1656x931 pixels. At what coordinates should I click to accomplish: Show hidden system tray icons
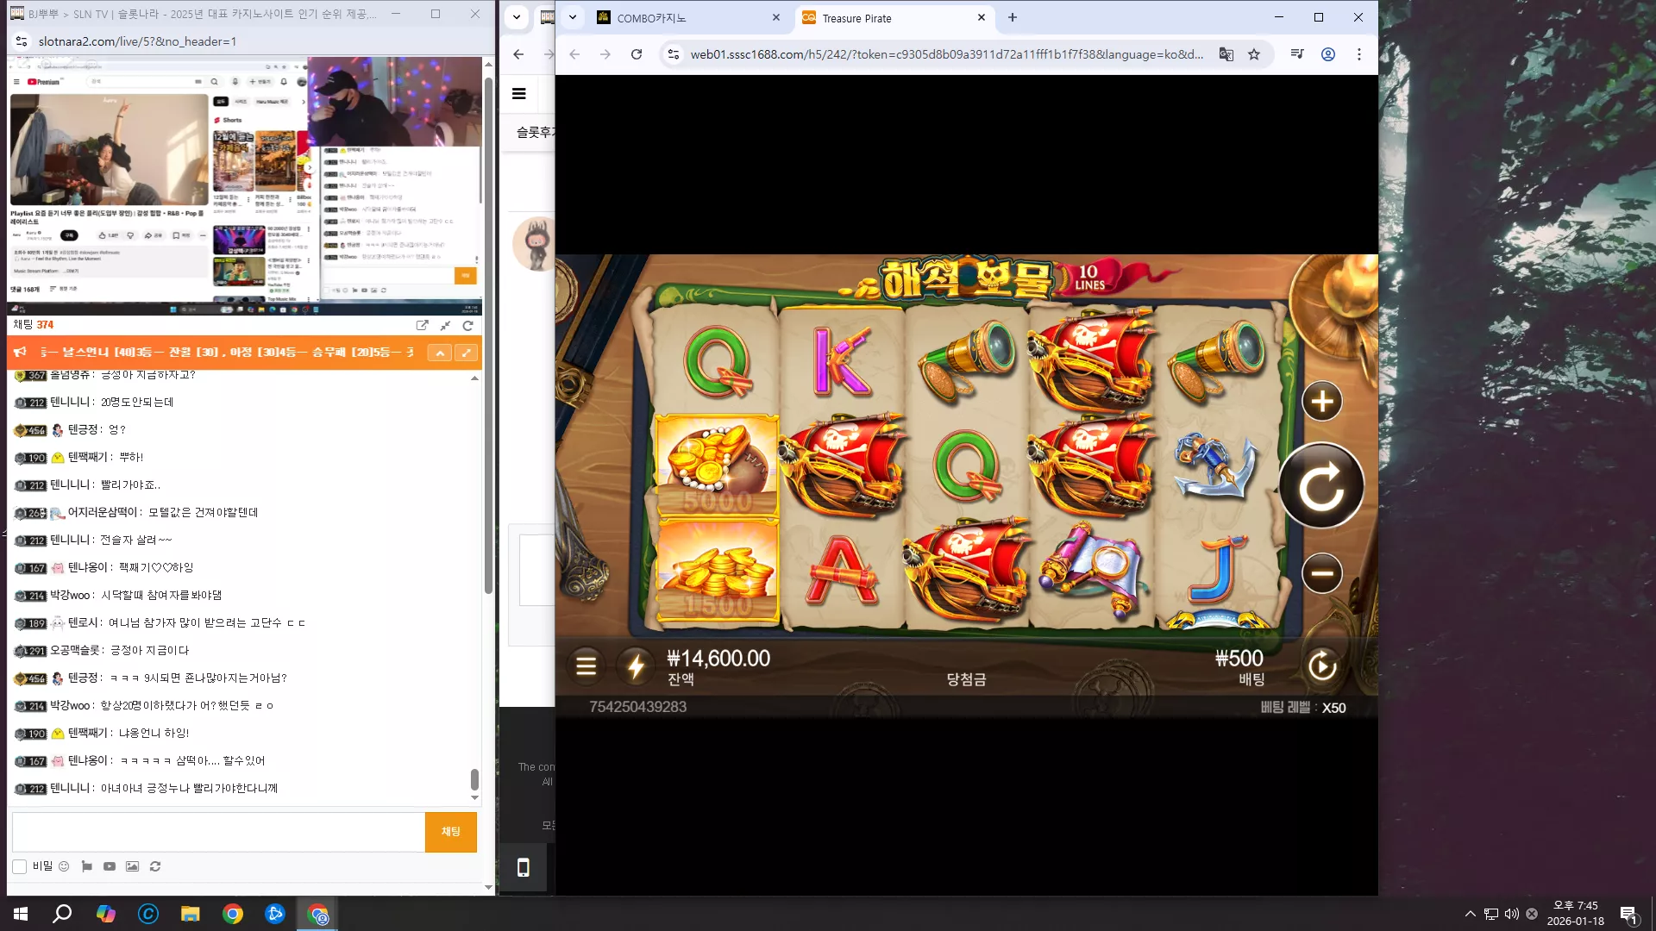point(1470,914)
